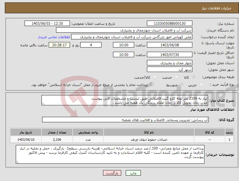Click the buyer organization name field
The image size is (239, 181).
pos(124,30)
